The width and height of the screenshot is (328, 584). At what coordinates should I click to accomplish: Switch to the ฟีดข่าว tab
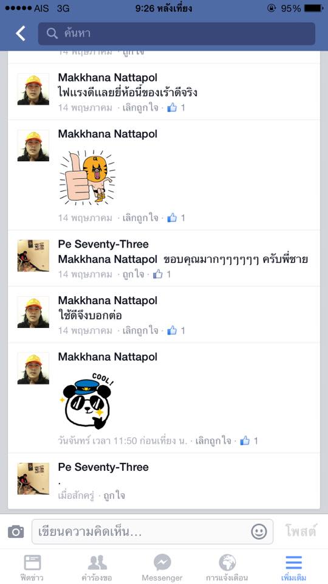click(x=32, y=568)
